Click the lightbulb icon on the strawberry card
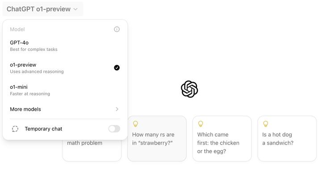335x179 pixels. (x=135, y=124)
